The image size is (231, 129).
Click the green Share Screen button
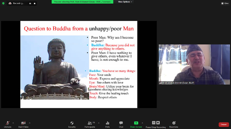[x=136, y=124]
